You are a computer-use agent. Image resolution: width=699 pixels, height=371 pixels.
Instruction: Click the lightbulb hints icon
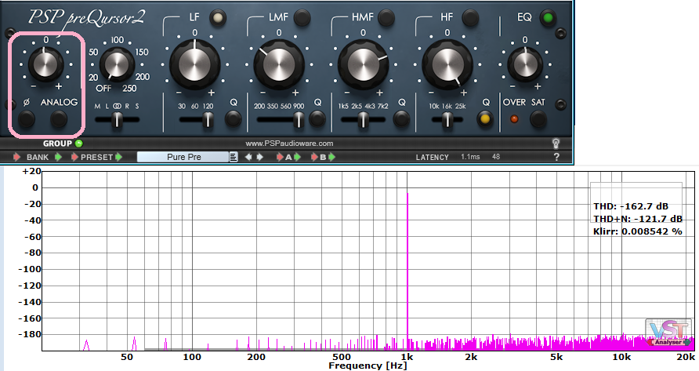click(556, 144)
